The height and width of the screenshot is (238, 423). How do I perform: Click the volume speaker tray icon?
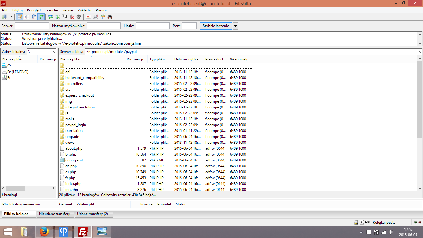(391, 232)
